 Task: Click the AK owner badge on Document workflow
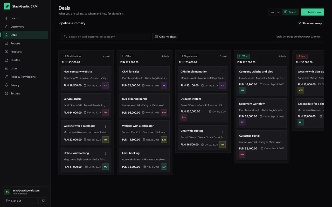pos(242,122)
